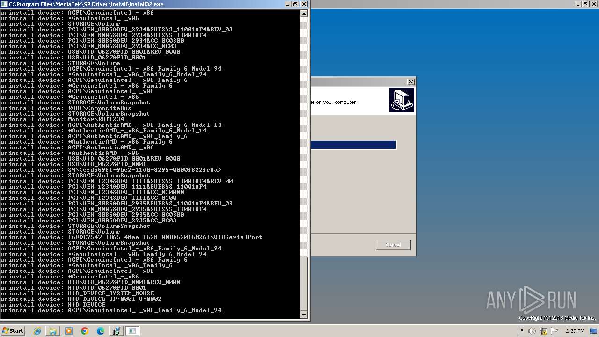Minimize the install32.exe console window
This screenshot has width=599, height=337.
point(288,4)
